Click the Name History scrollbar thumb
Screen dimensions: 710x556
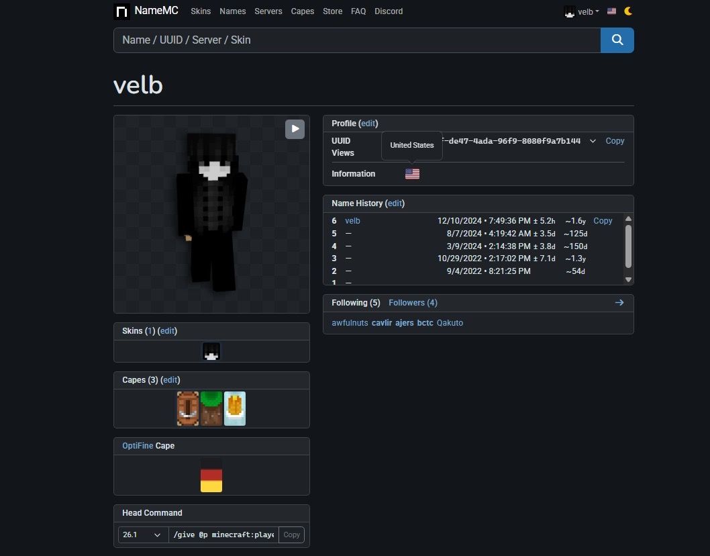(628, 246)
